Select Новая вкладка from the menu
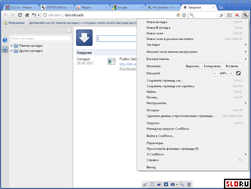251x189 pixels. coord(197,22)
